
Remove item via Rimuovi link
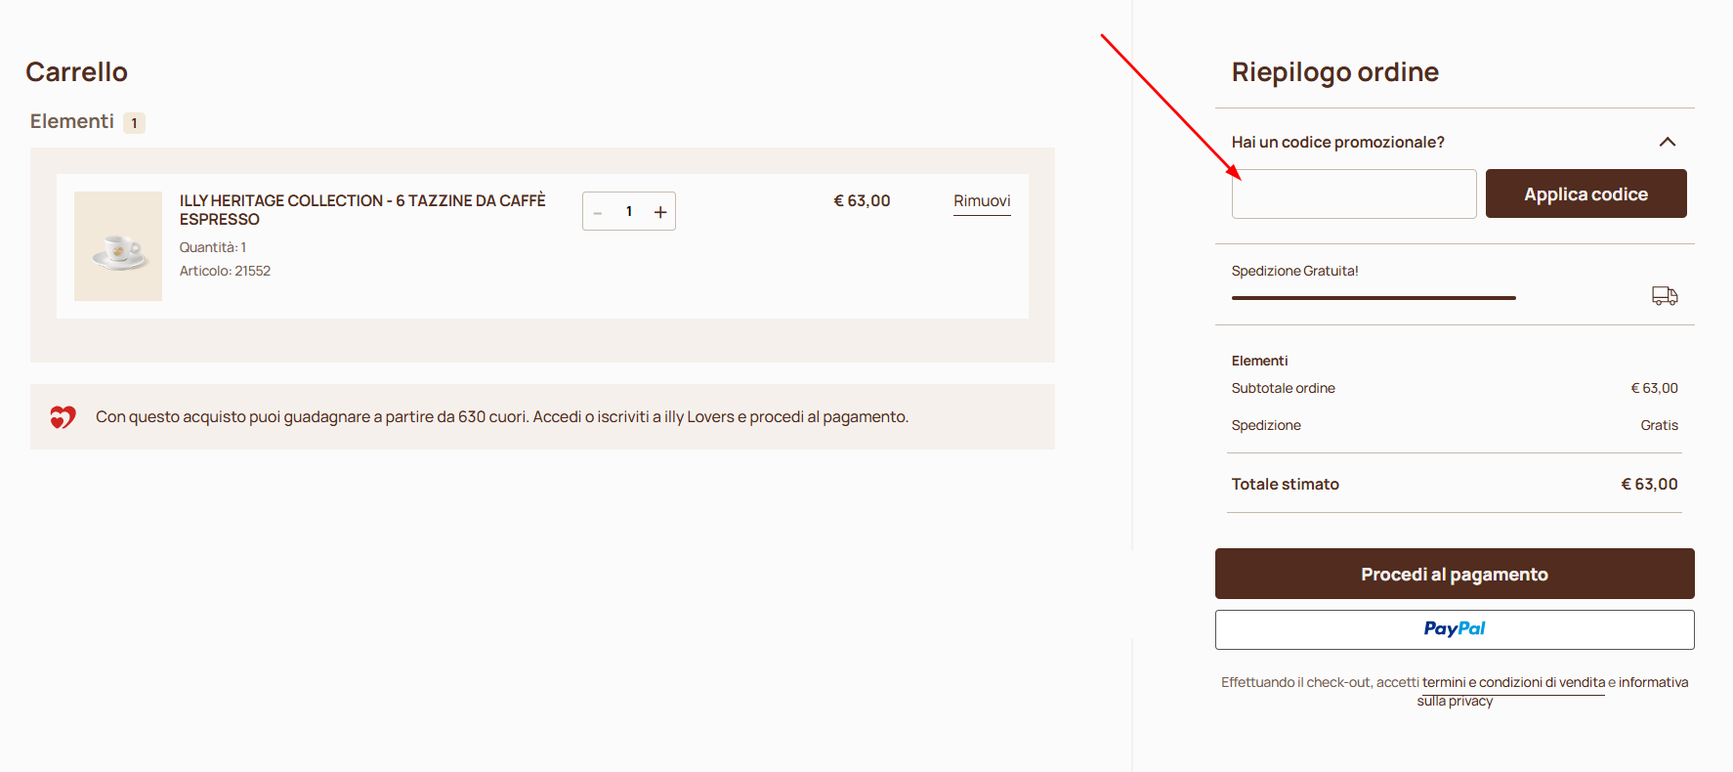(x=982, y=201)
